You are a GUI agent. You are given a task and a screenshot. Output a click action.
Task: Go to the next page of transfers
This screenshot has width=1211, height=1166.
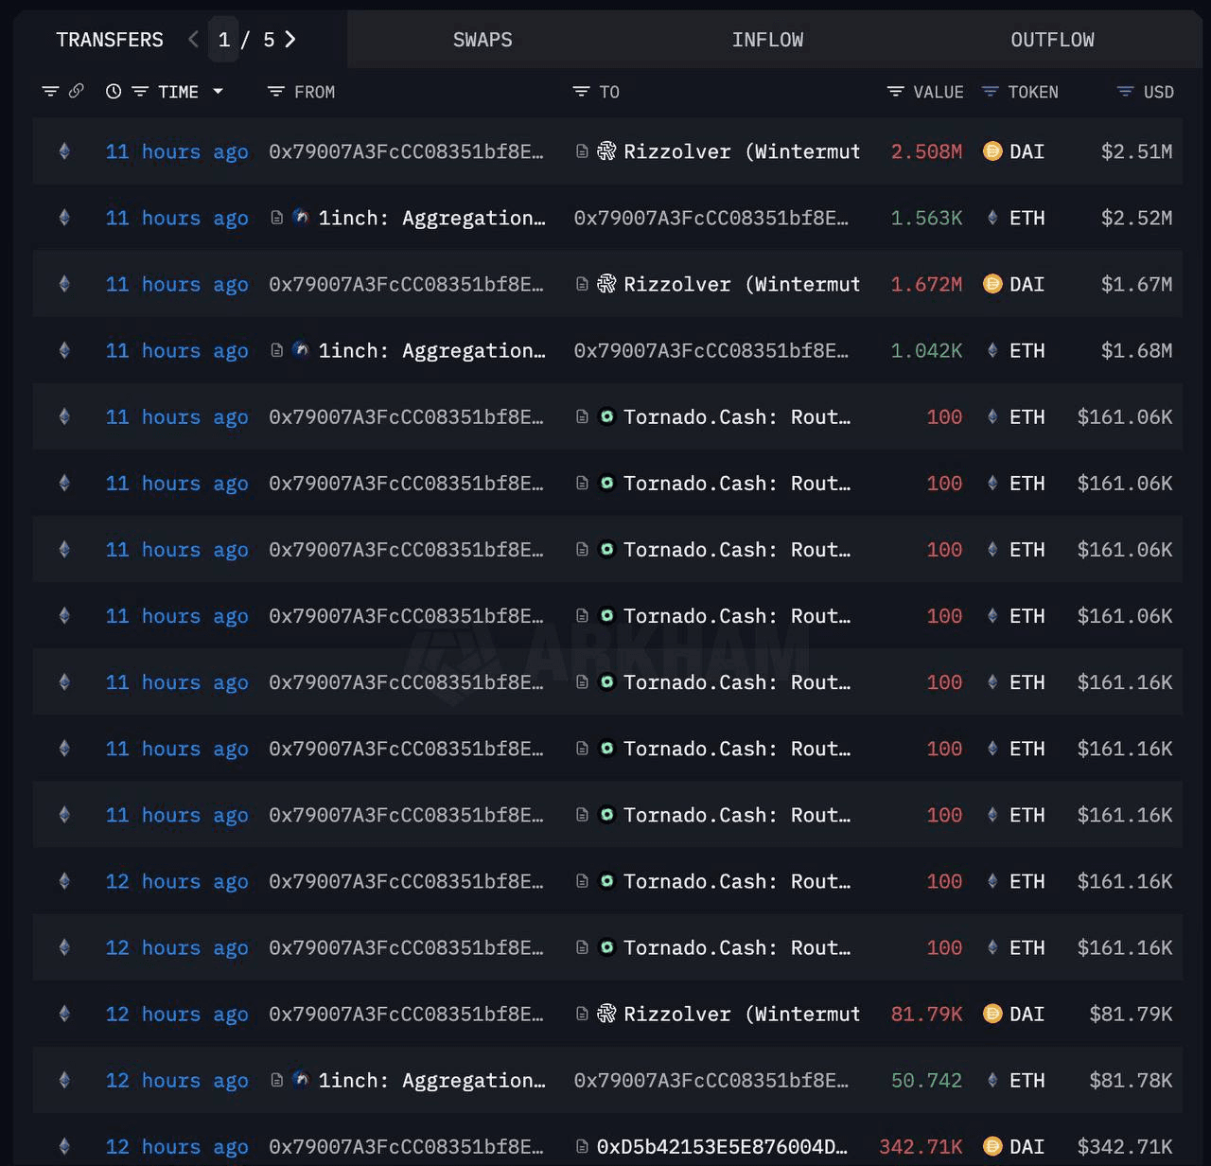tap(290, 40)
